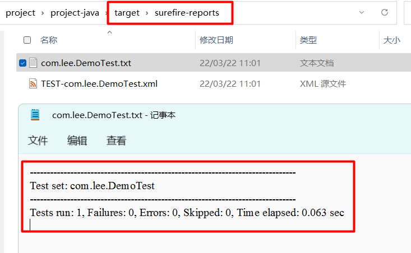The width and height of the screenshot is (411, 253).
Task: Expand the chevron after the project breadcrumb
Action: click(x=43, y=13)
